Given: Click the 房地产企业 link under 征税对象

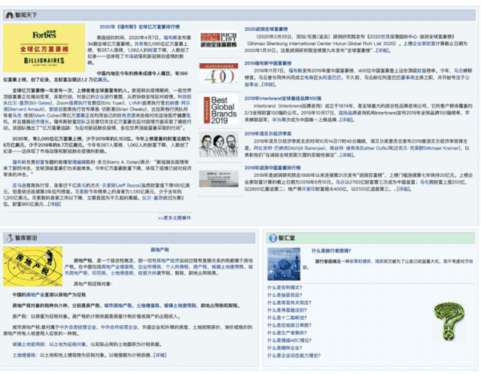Looking at the screenshot, I should pyautogui.click(x=35, y=295).
